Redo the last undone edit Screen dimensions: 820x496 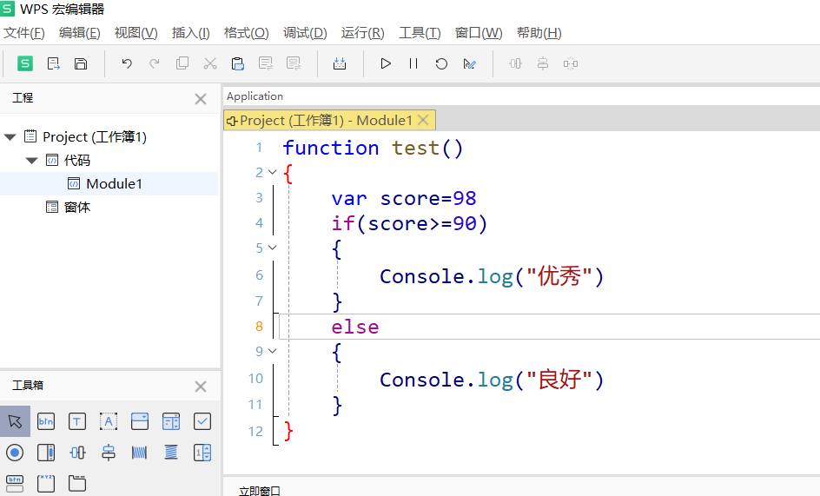pyautogui.click(x=155, y=63)
